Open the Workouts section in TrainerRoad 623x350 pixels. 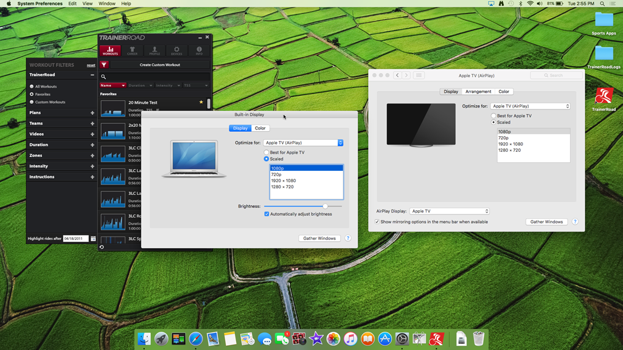[110, 50]
